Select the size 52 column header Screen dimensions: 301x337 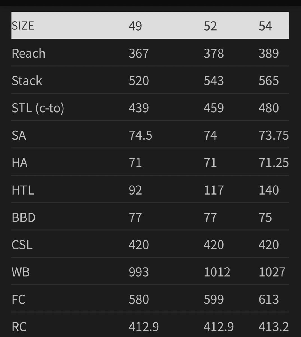tap(210, 26)
